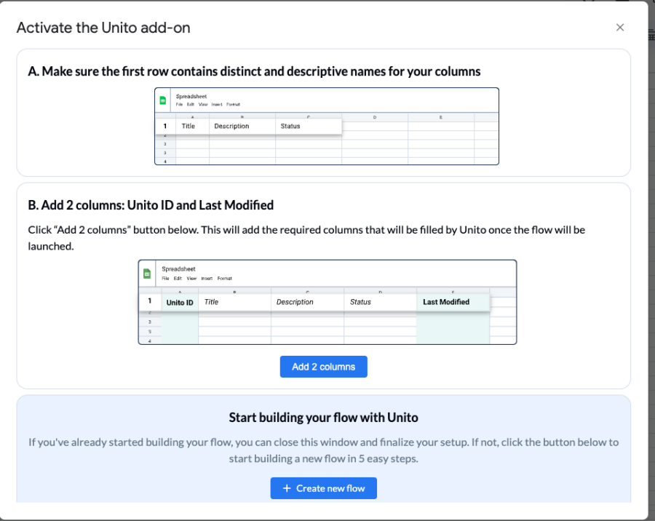The image size is (655, 521).
Task: Select the Title header cell in step A preview
Action: 189,125
